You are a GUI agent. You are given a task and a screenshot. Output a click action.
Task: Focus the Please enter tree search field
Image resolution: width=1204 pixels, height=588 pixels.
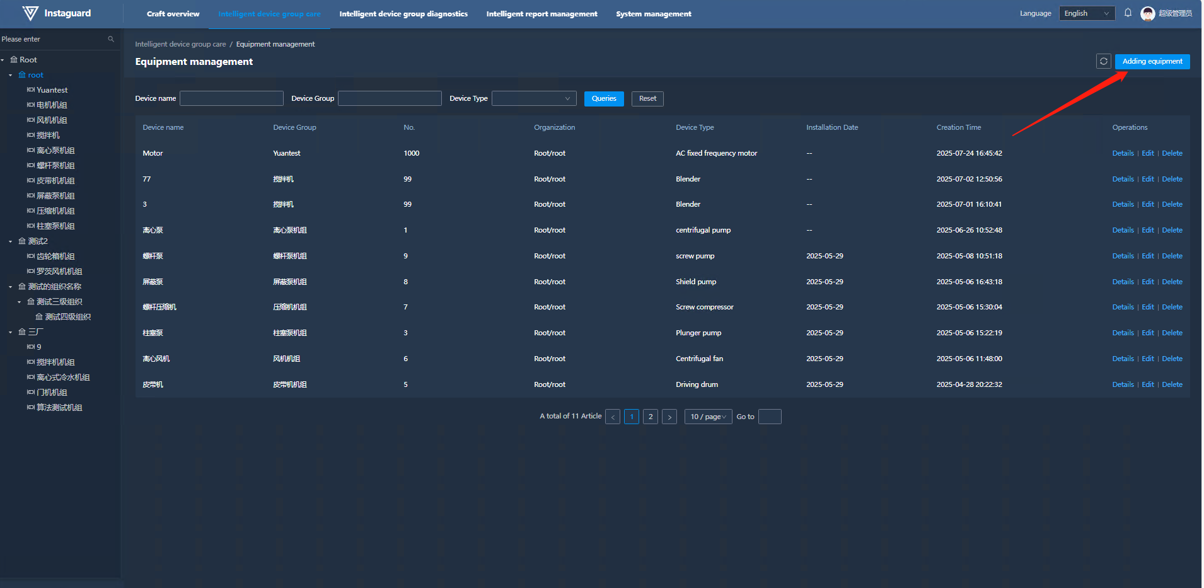(54, 39)
